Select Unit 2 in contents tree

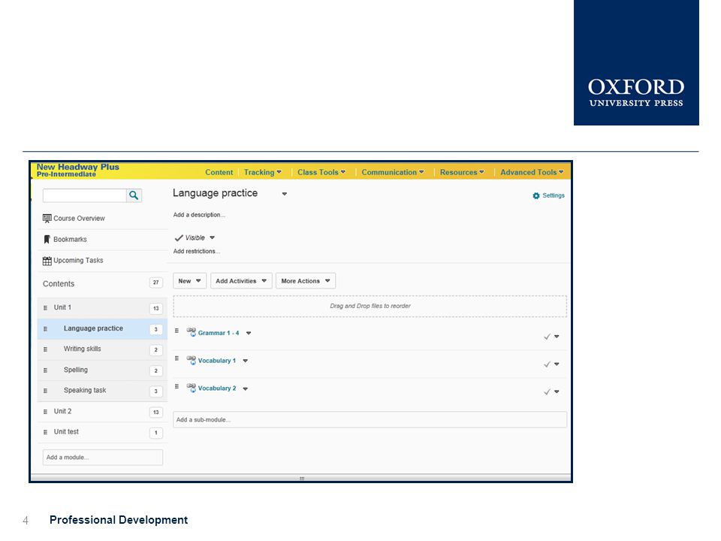62,411
